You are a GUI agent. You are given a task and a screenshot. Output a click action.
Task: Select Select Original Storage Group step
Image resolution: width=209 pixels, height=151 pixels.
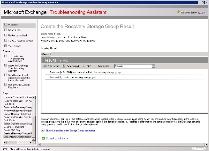[x=18, y=124]
